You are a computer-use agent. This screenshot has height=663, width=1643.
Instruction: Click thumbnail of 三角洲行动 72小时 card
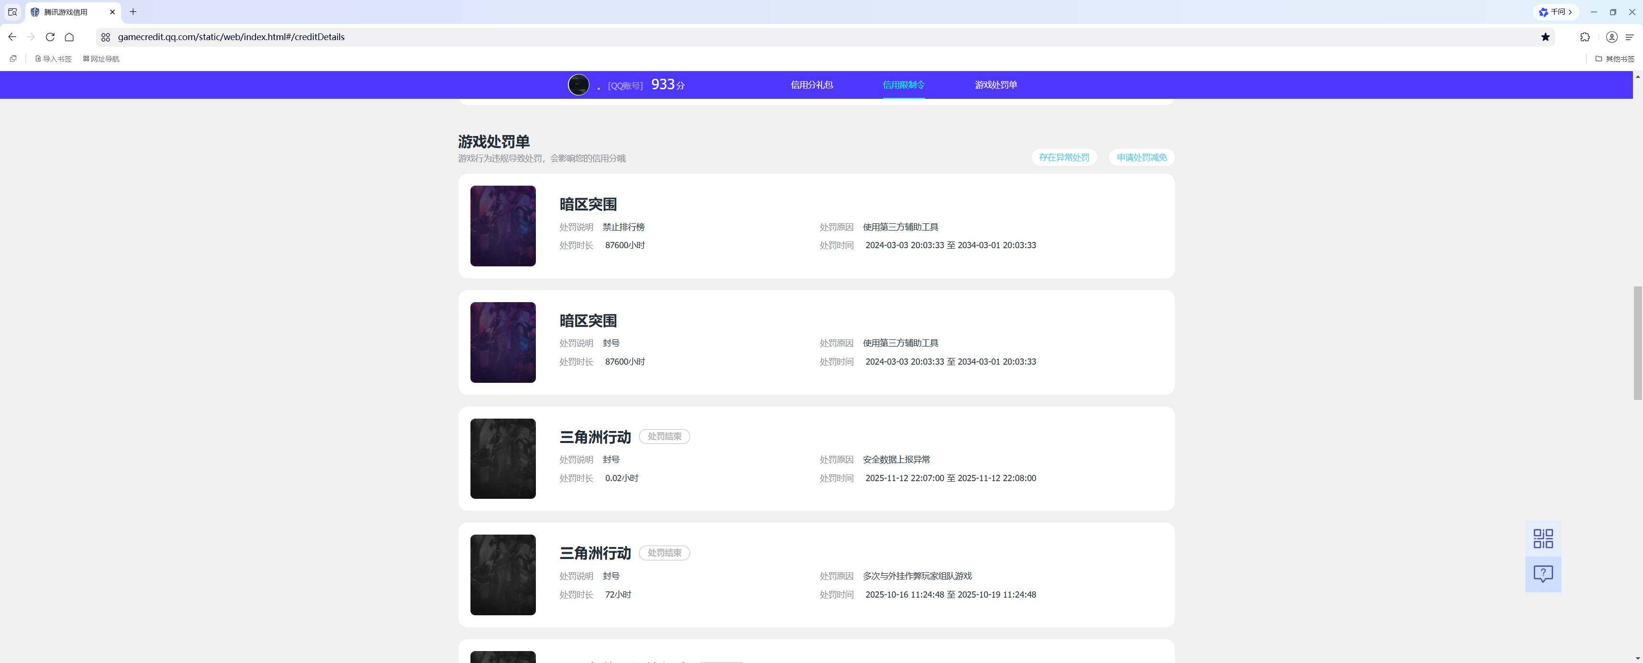tap(502, 575)
